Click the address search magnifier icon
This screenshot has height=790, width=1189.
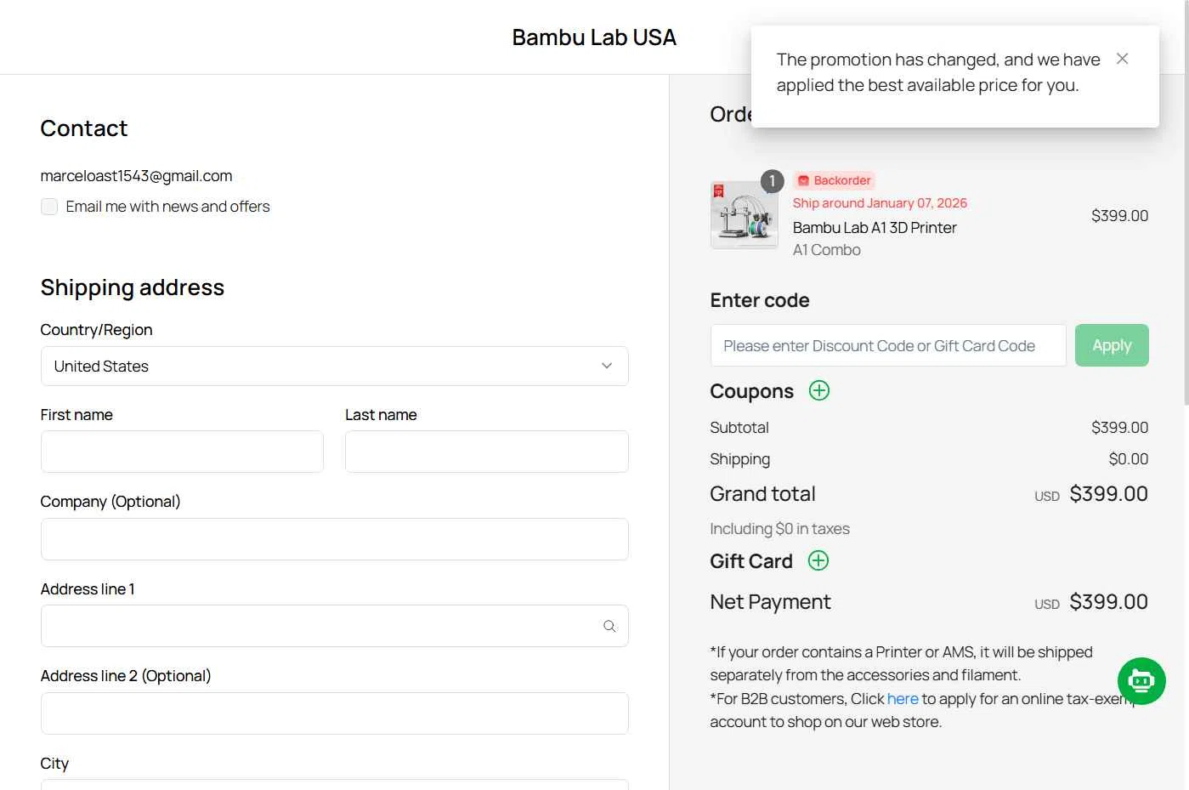[609, 626]
